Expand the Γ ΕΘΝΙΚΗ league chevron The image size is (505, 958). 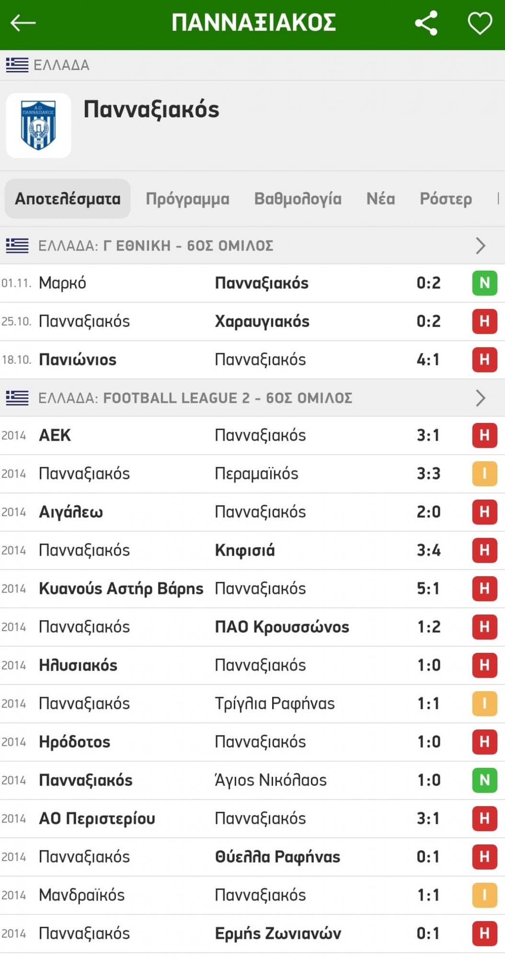(x=480, y=246)
